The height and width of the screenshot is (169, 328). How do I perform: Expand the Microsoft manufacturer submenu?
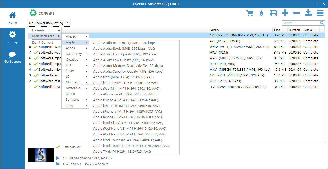point(75,82)
